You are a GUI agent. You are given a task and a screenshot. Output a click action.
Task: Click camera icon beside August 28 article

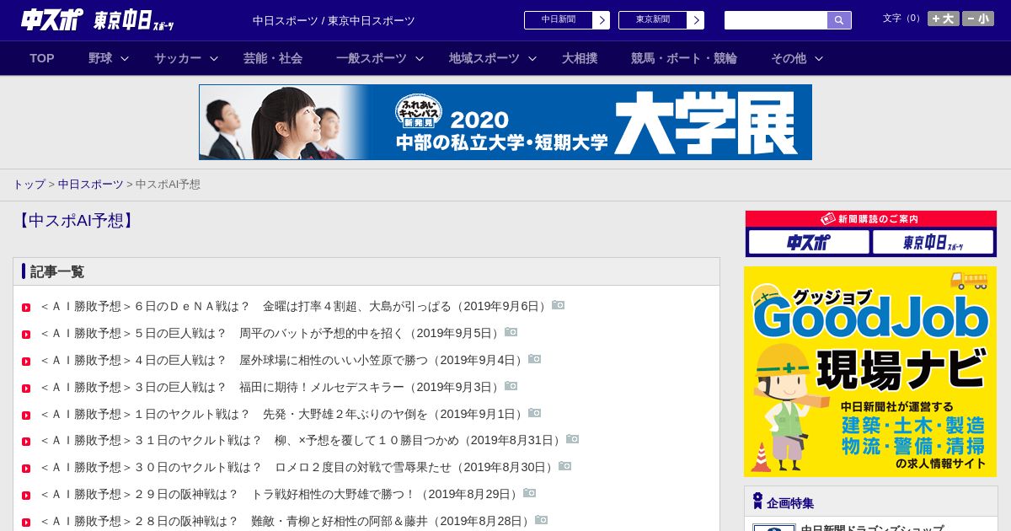(x=542, y=520)
